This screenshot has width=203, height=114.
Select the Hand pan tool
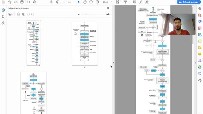click(x=85, y=2)
